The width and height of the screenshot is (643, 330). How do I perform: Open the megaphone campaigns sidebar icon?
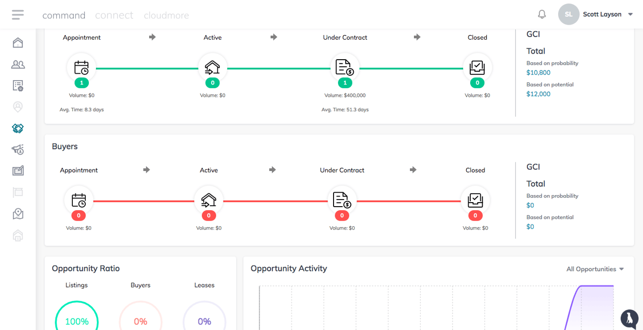18,149
